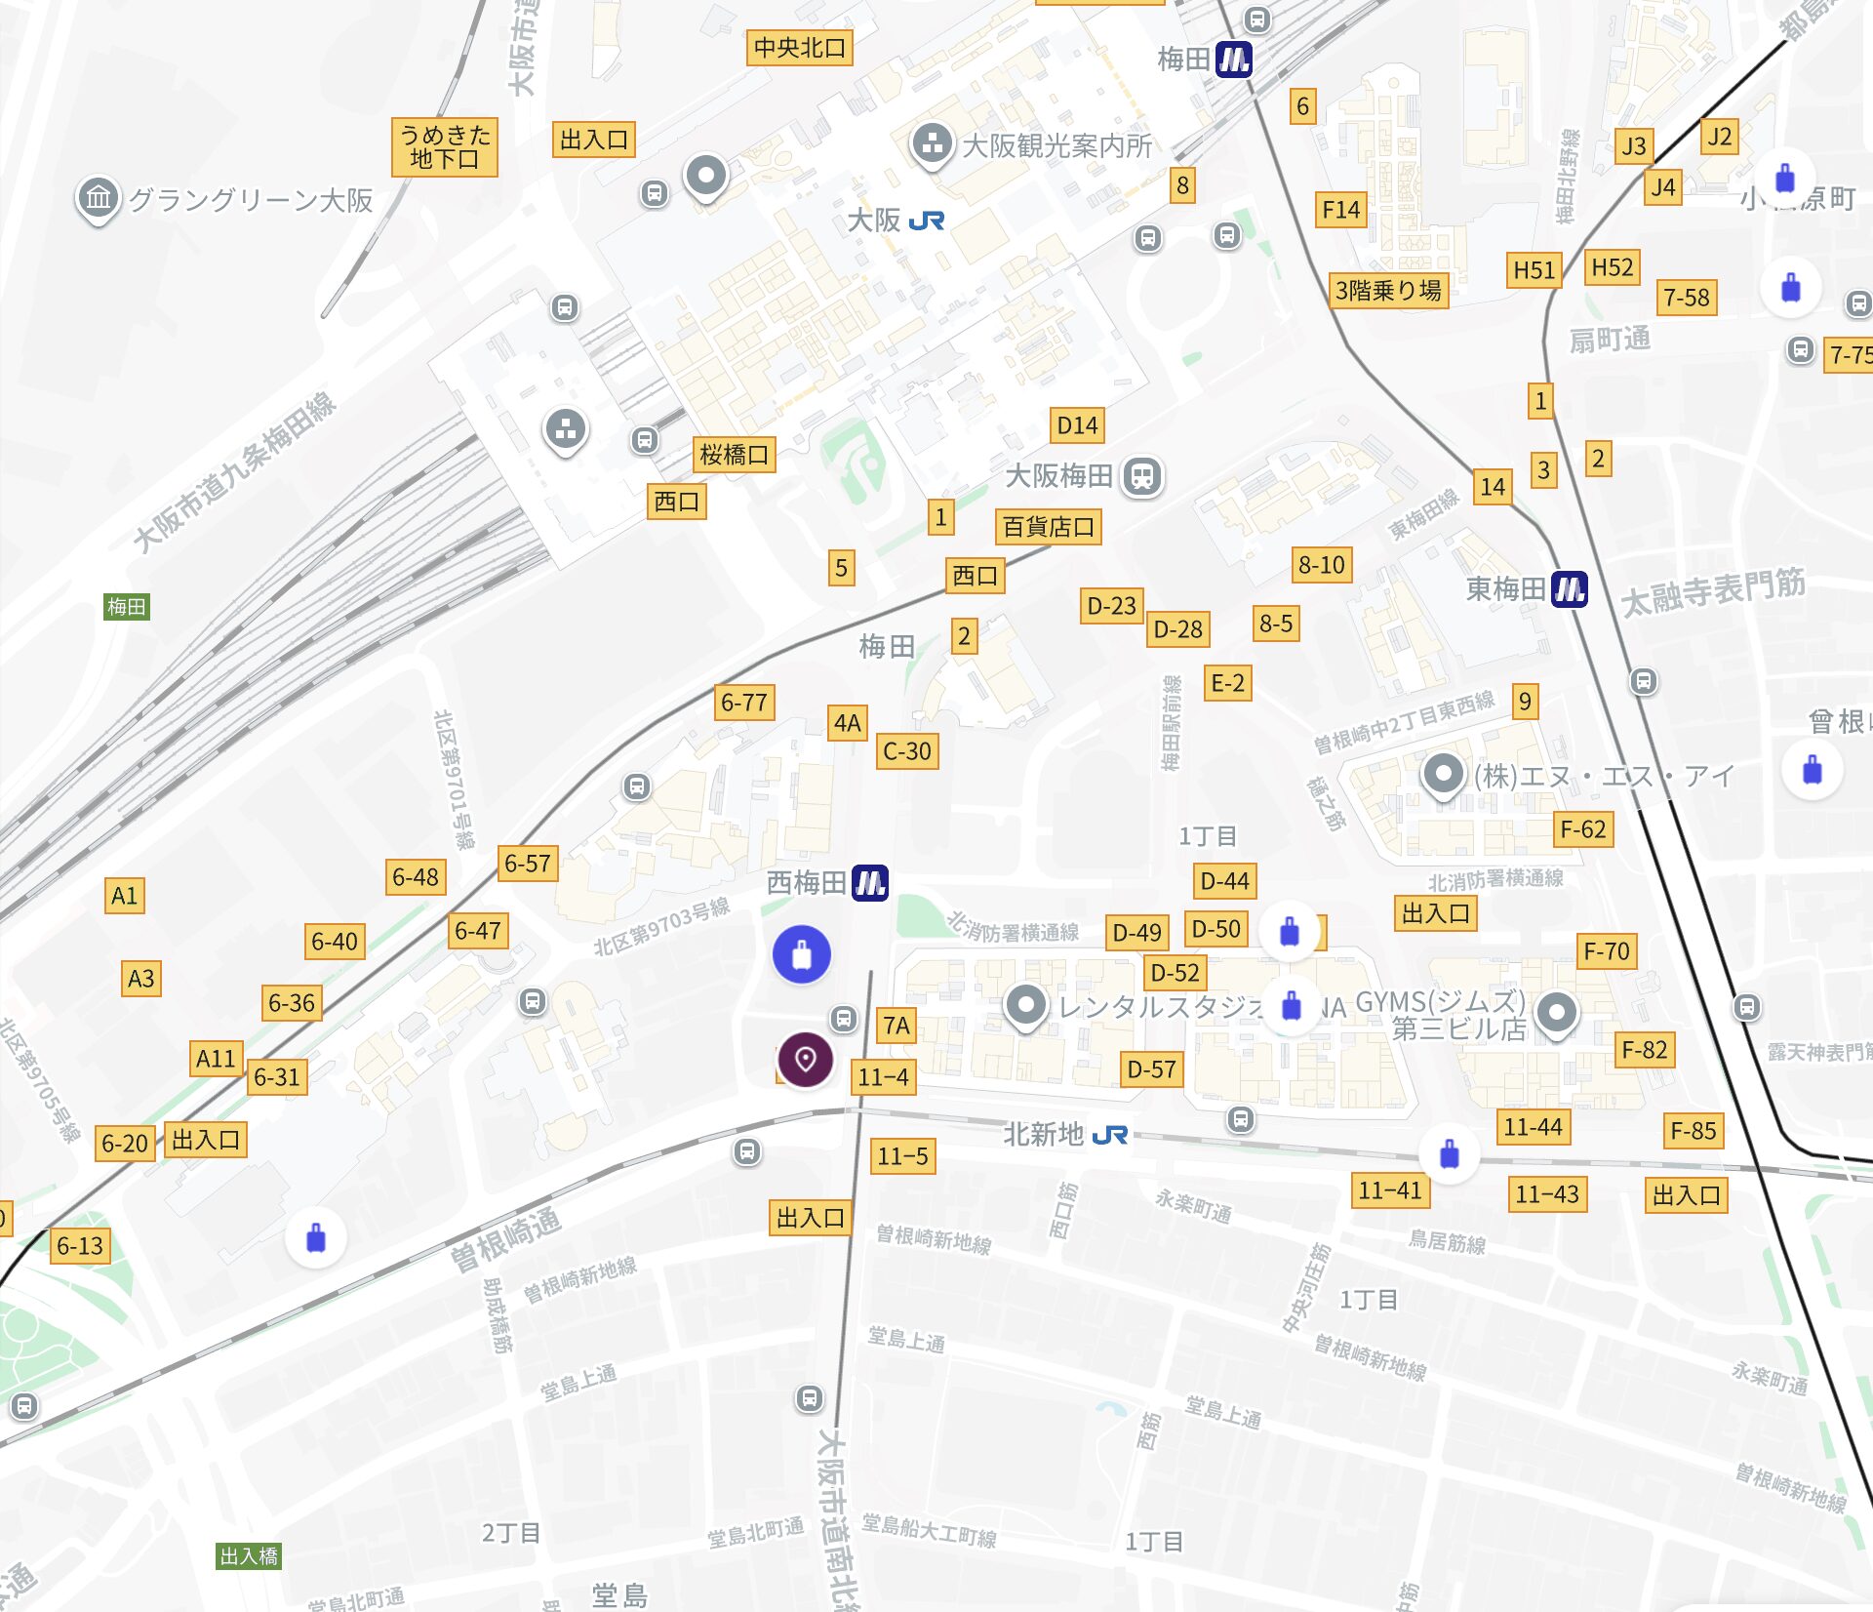1873x1612 pixels.
Task: Click the D-57 exit label
Action: click(x=1152, y=1069)
